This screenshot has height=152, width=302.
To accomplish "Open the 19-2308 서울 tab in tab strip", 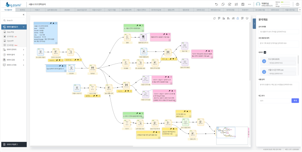I will pyautogui.click(x=260, y=10).
